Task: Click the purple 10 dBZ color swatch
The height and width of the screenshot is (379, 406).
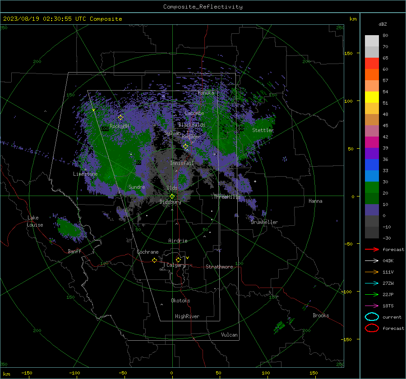Action: pyautogui.click(x=372, y=210)
